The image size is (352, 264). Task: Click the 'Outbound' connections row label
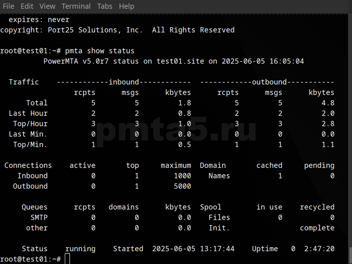30,186
